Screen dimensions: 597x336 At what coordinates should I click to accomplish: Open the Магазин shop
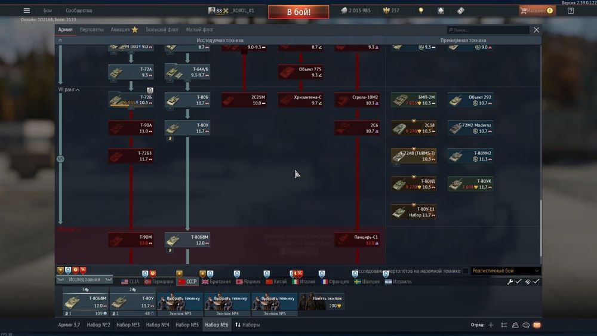click(537, 11)
